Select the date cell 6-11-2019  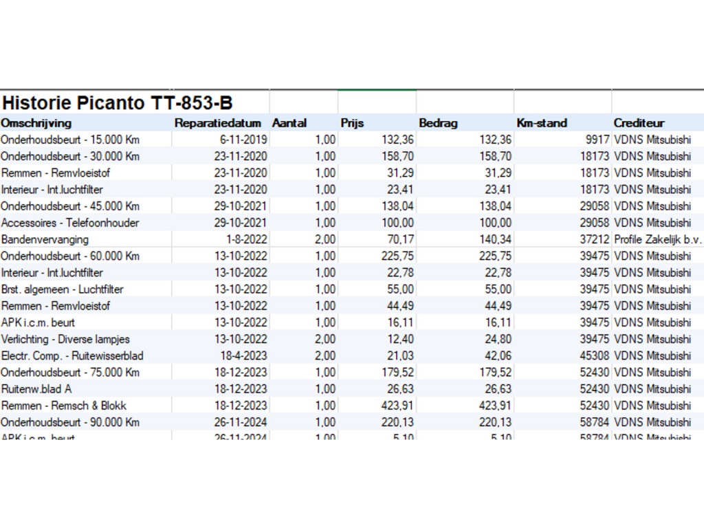point(243,140)
